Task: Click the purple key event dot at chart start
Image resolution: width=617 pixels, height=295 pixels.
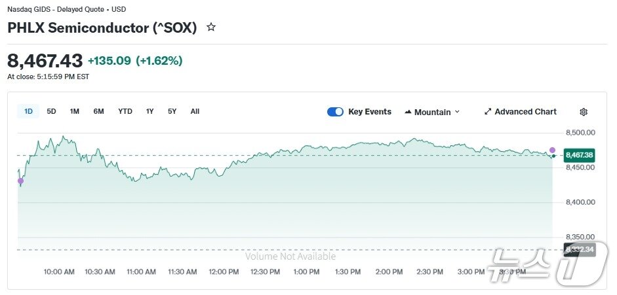Action: point(20,181)
